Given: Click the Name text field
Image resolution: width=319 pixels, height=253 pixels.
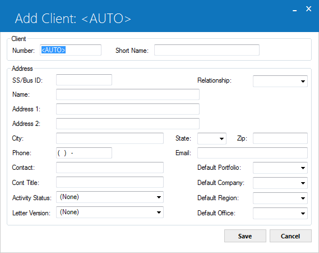Looking at the screenshot, I should [x=128, y=94].
